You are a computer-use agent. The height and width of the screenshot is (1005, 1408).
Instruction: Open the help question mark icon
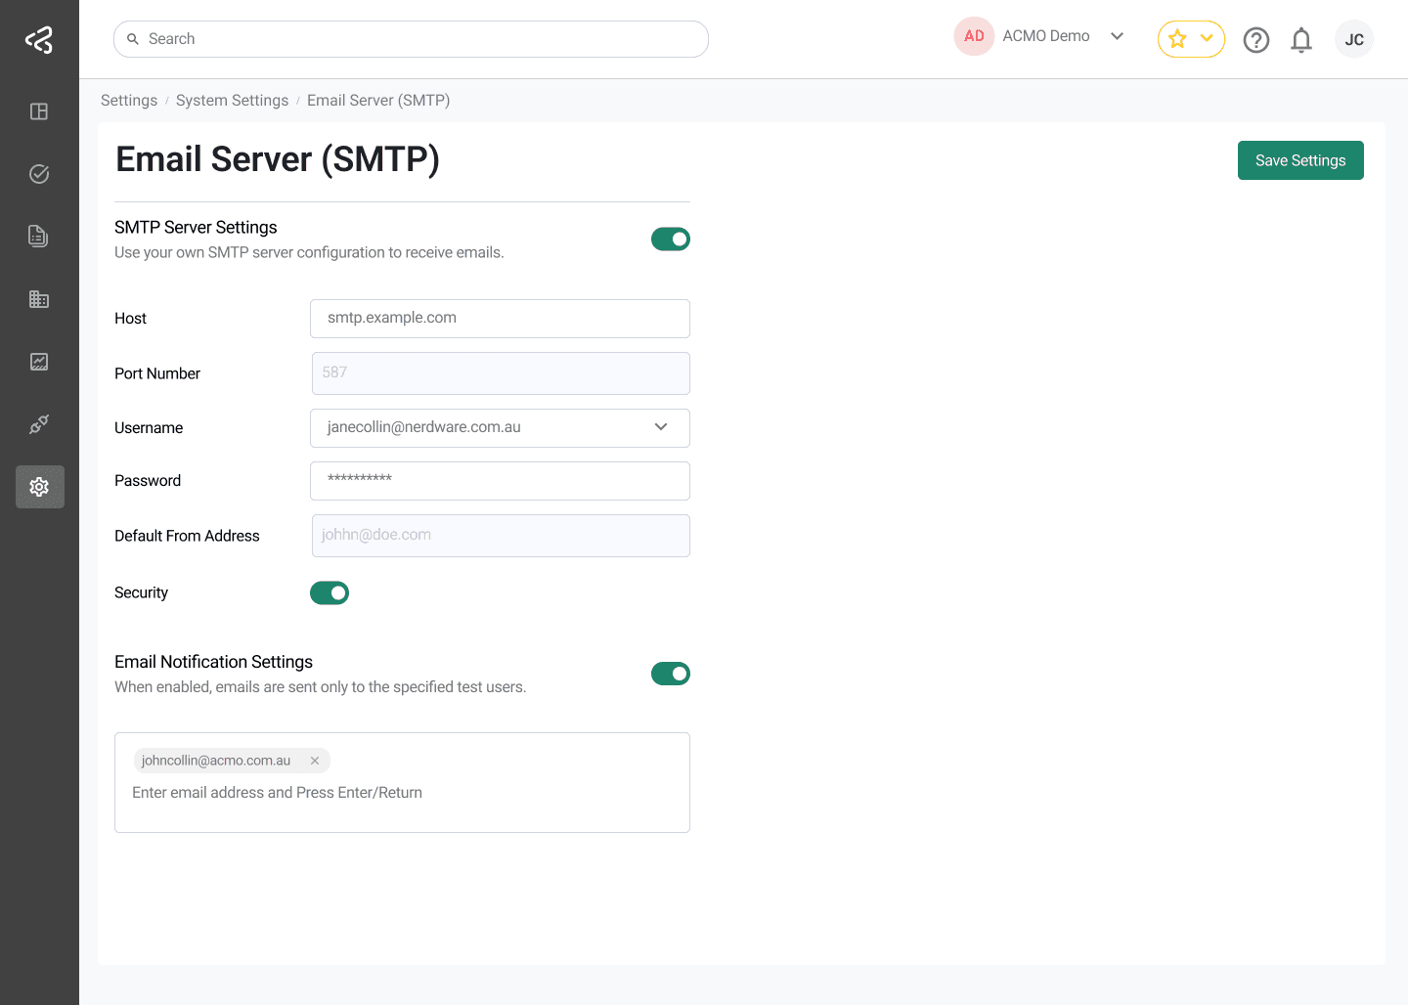[1255, 39]
